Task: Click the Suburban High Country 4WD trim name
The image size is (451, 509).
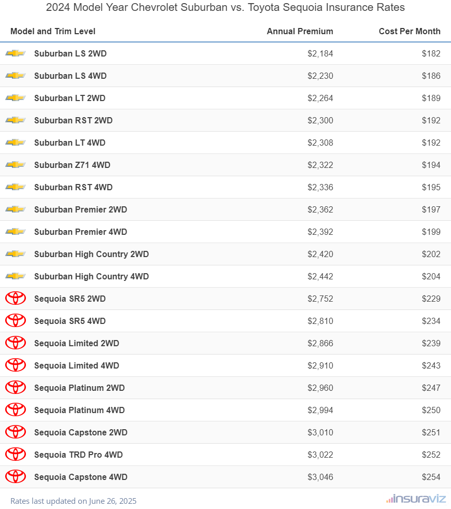Action: (92, 277)
